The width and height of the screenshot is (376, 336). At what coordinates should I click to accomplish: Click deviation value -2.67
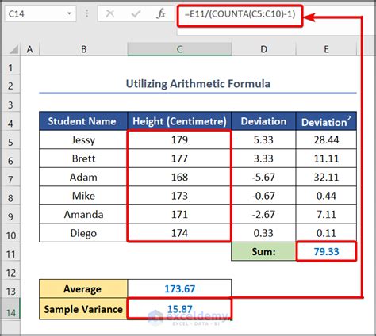263,214
